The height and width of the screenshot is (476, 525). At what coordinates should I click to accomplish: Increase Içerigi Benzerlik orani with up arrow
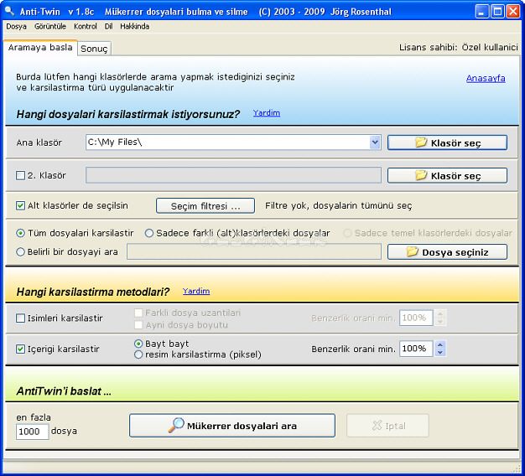[440, 345]
